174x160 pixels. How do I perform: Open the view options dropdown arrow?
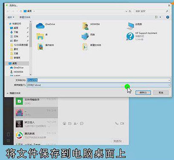coord(160,17)
